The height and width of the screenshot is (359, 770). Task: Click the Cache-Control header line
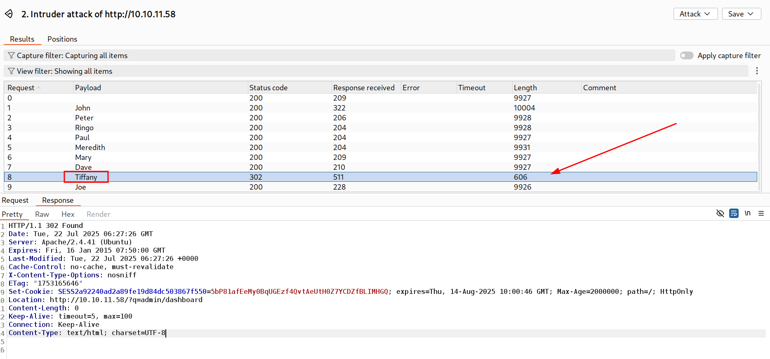[x=91, y=267]
